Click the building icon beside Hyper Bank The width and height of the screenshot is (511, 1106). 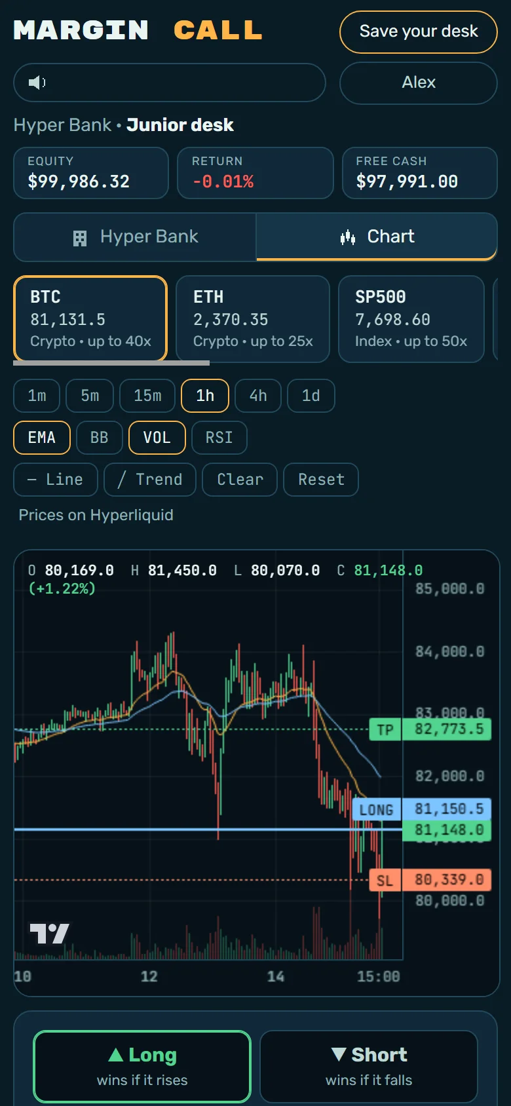(80, 238)
